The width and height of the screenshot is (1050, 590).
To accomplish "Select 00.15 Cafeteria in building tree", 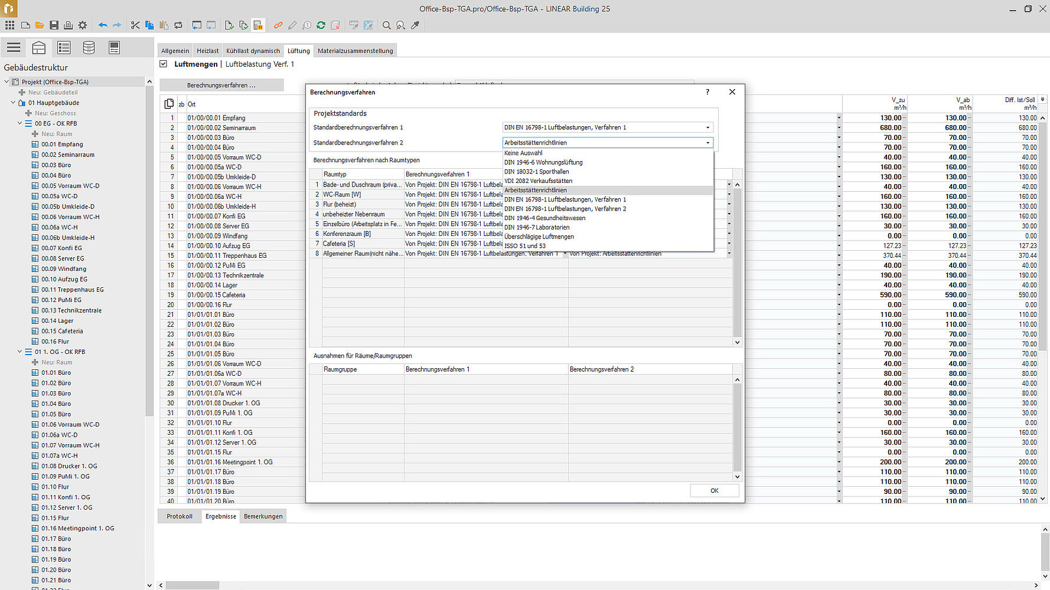I will point(62,331).
